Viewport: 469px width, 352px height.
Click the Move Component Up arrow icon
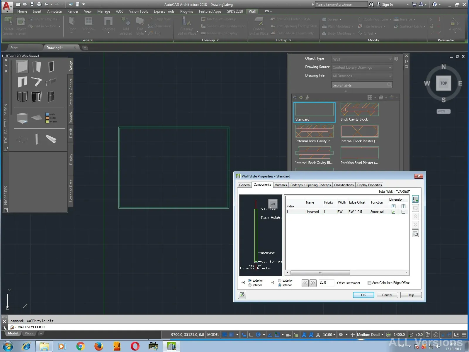[x=415, y=216]
